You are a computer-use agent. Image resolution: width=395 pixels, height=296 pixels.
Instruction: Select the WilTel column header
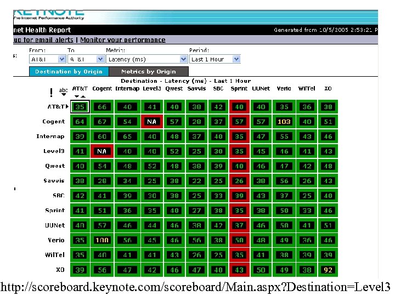(307, 89)
